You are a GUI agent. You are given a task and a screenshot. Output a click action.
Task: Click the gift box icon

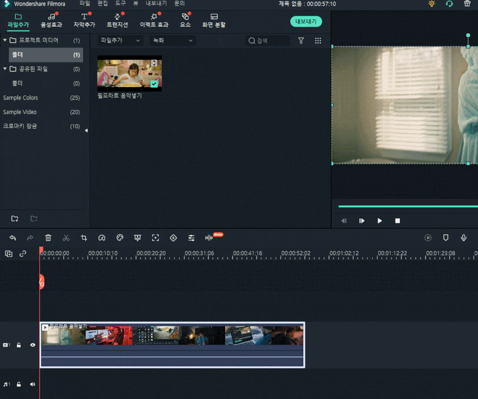[x=467, y=3]
